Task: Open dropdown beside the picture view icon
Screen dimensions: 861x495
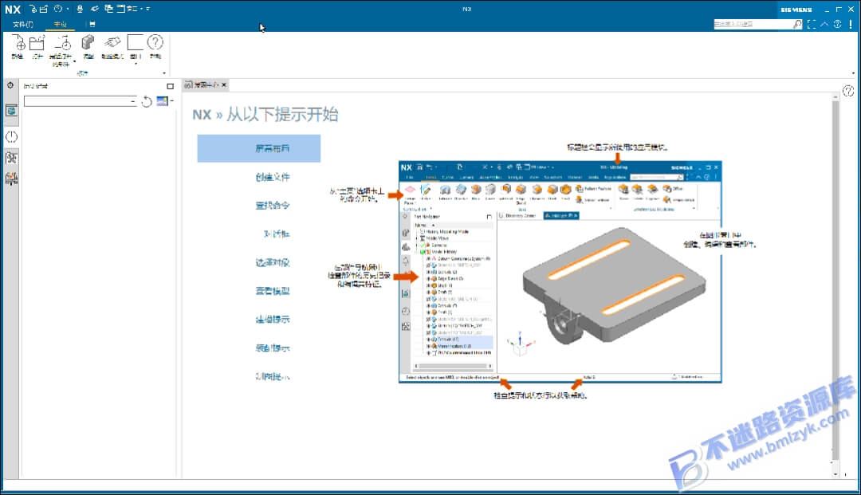Action: point(171,101)
